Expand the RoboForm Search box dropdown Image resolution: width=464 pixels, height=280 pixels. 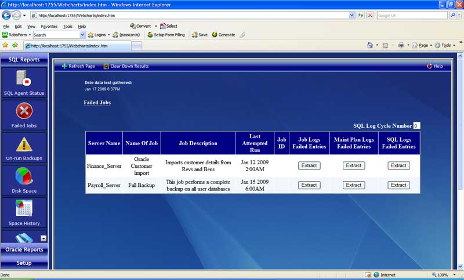[82, 35]
